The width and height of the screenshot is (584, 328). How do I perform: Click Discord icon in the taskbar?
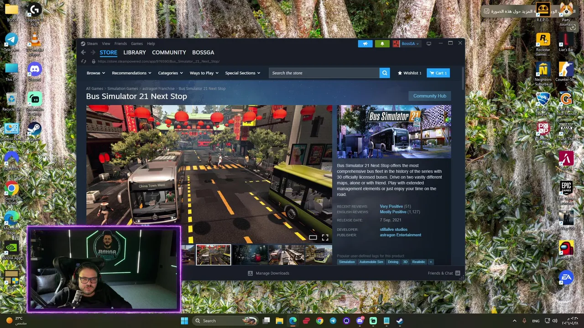click(x=360, y=321)
